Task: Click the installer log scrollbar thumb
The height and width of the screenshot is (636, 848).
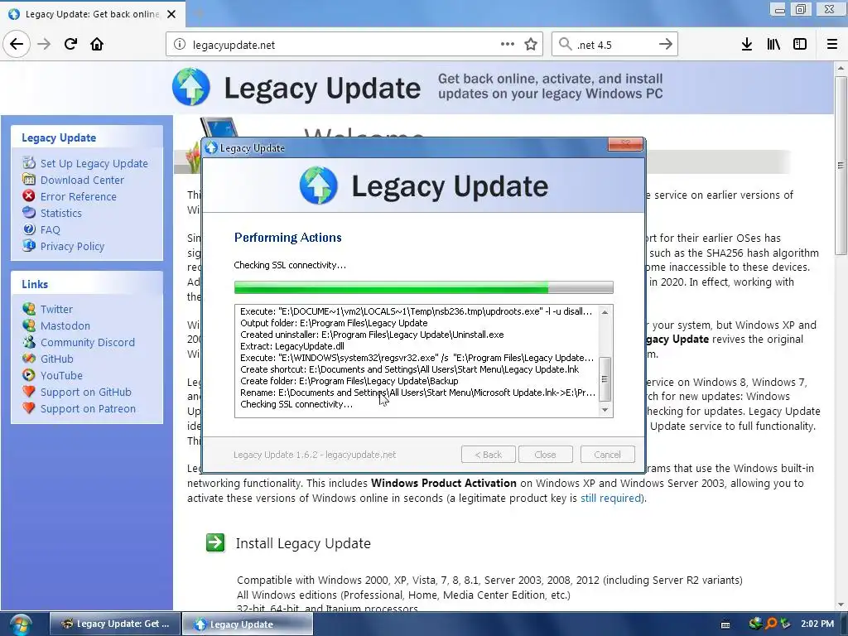Action: (605, 379)
